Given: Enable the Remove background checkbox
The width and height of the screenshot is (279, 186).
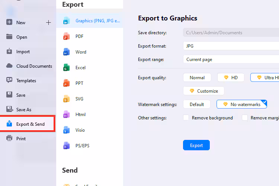Looking at the screenshot, I should click(186, 118).
